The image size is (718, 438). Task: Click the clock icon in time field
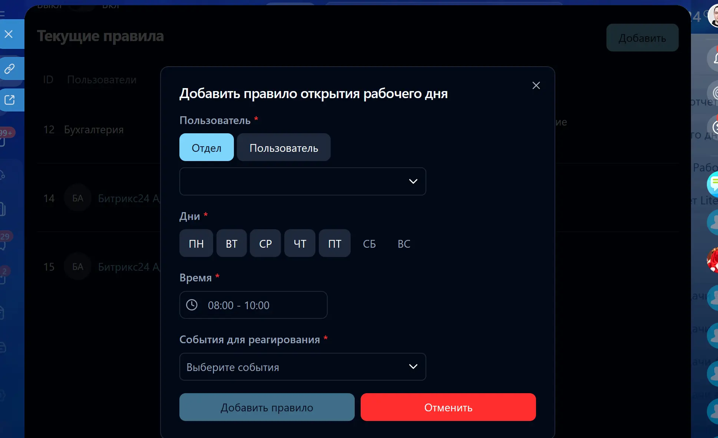192,305
